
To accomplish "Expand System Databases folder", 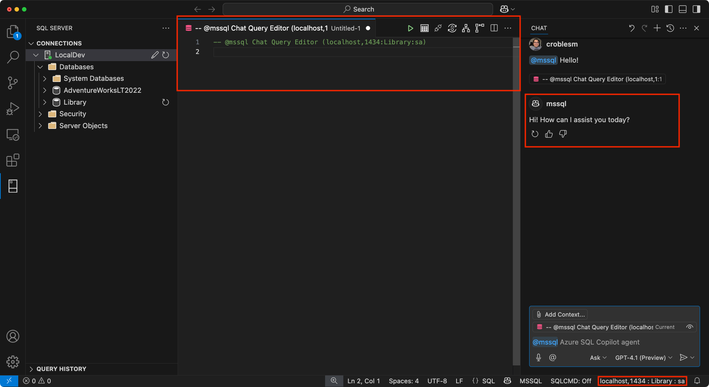I will tap(45, 79).
